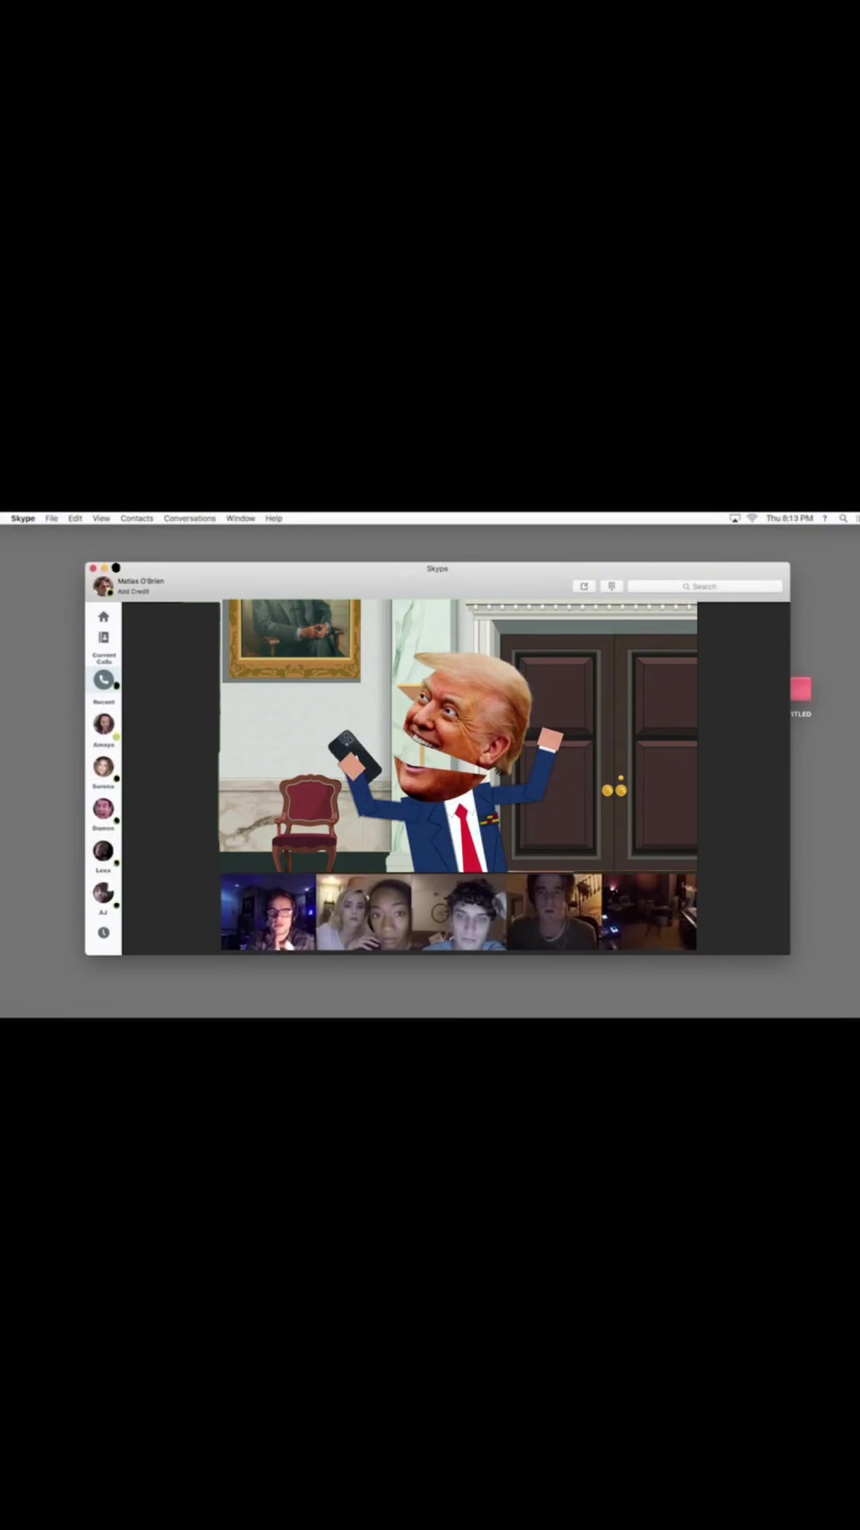
Task: Click the Thu 8:13 PM clock
Action: point(789,518)
